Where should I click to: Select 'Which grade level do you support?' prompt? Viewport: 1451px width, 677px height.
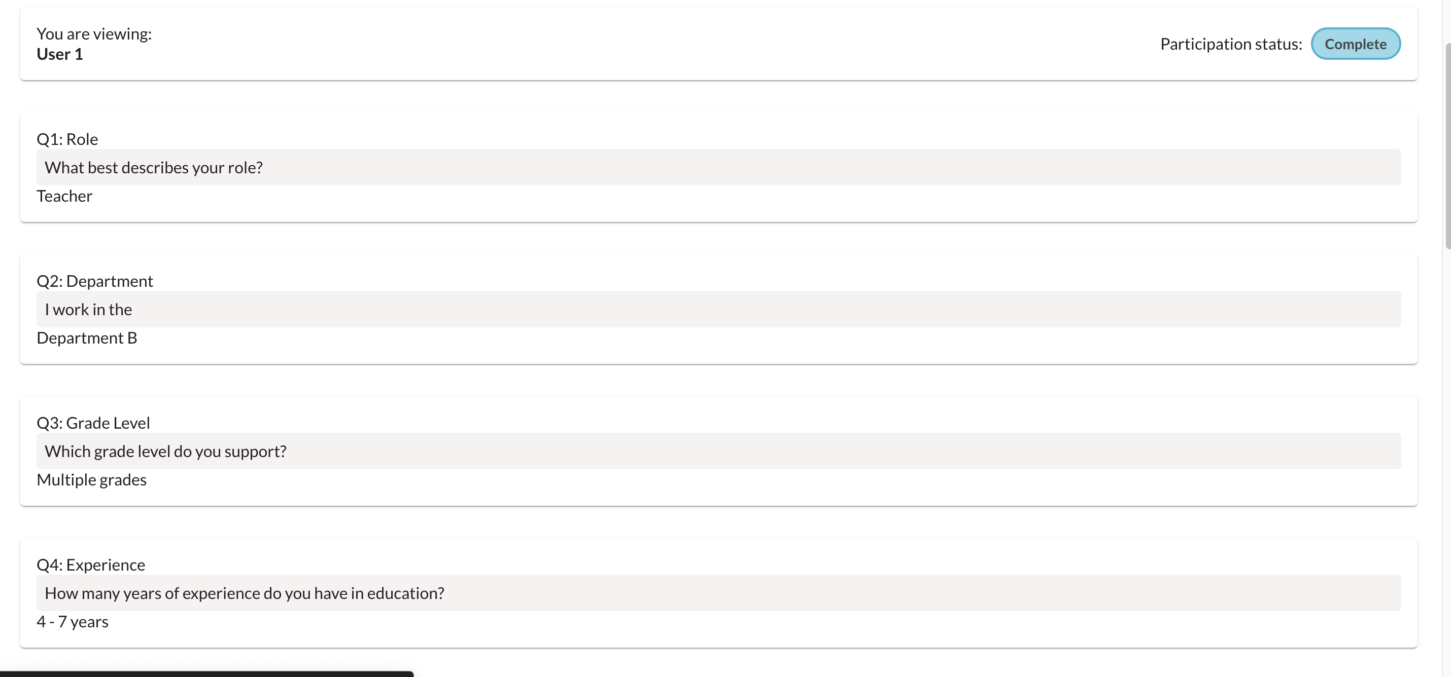165,451
